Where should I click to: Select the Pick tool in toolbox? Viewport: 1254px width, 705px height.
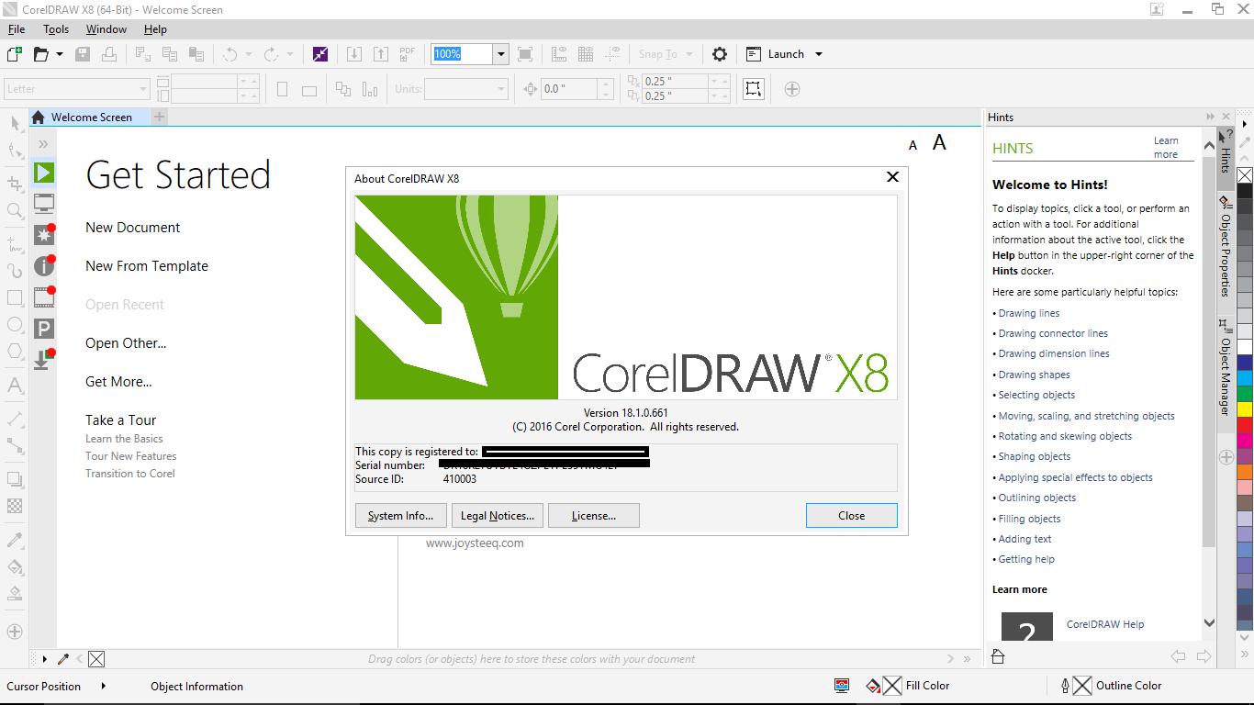pos(15,124)
